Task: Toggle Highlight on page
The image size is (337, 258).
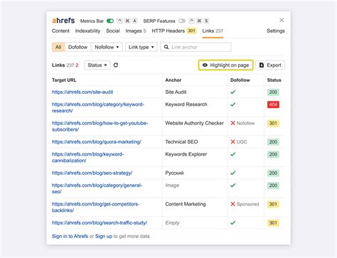Action: click(x=225, y=65)
